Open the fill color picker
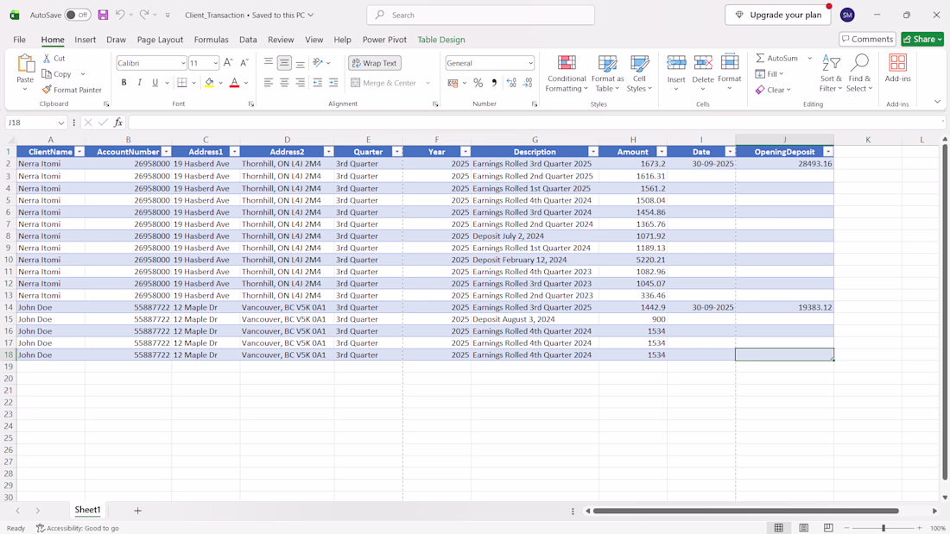The image size is (950, 534). 220,83
